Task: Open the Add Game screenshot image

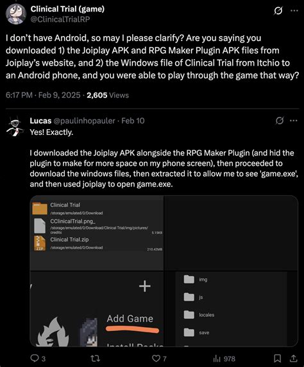Action: point(97,309)
